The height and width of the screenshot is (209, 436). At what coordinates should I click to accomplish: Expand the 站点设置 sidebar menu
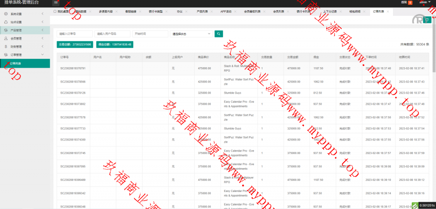pos(25,22)
